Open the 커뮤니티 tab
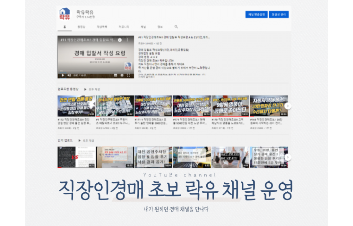Image resolution: width=353 pixels, height=226 pixels. [x=124, y=27]
